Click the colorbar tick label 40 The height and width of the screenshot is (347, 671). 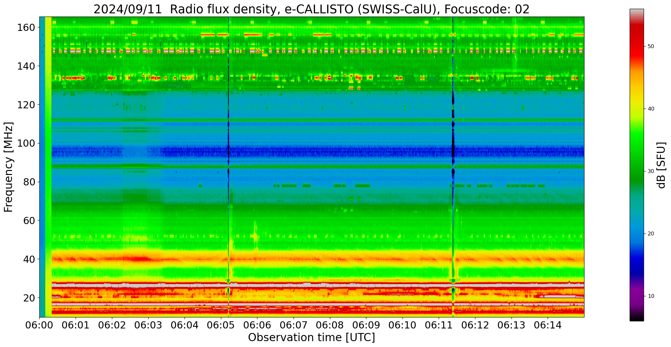(651, 109)
